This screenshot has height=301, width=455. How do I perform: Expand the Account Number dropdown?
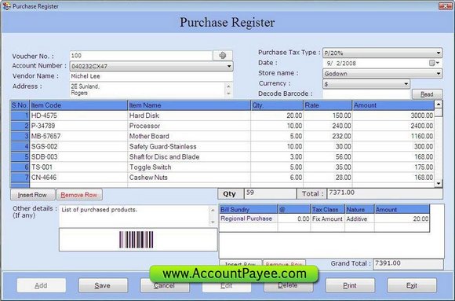[x=229, y=66]
